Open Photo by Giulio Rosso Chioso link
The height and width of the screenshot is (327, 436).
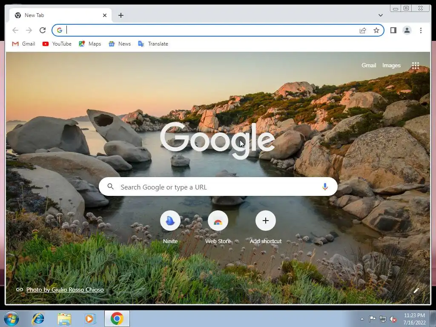tap(65, 290)
